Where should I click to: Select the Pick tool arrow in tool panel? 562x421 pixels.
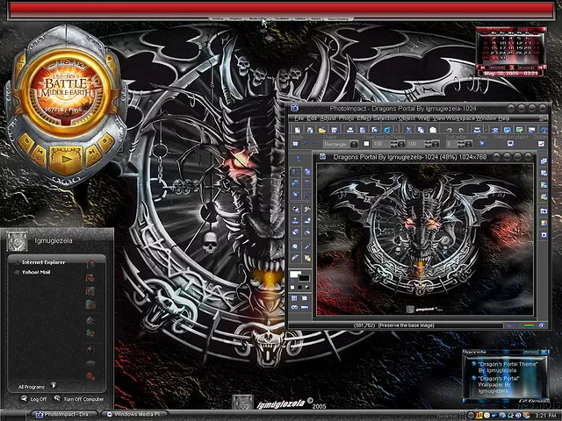[x=298, y=159]
